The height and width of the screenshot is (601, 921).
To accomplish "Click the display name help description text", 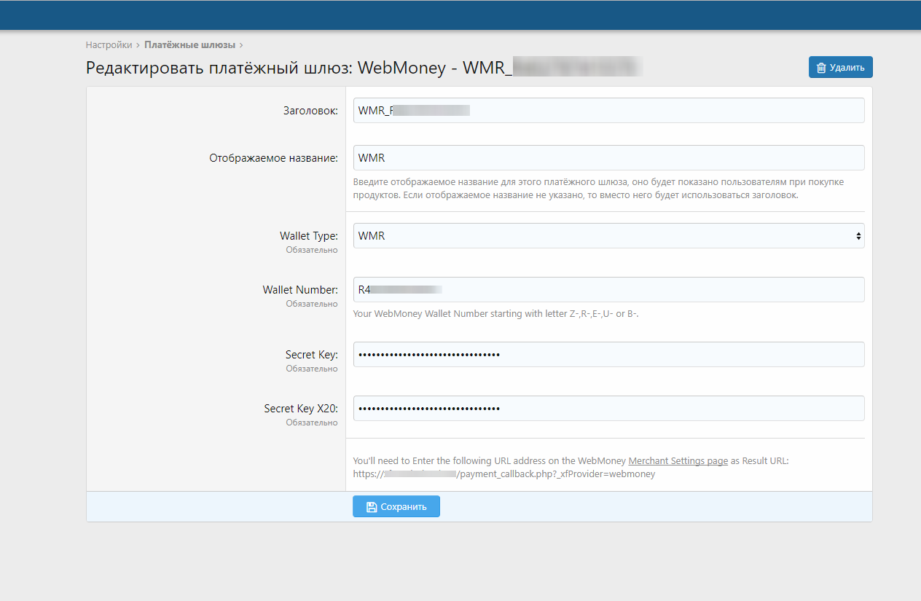I will click(598, 189).
